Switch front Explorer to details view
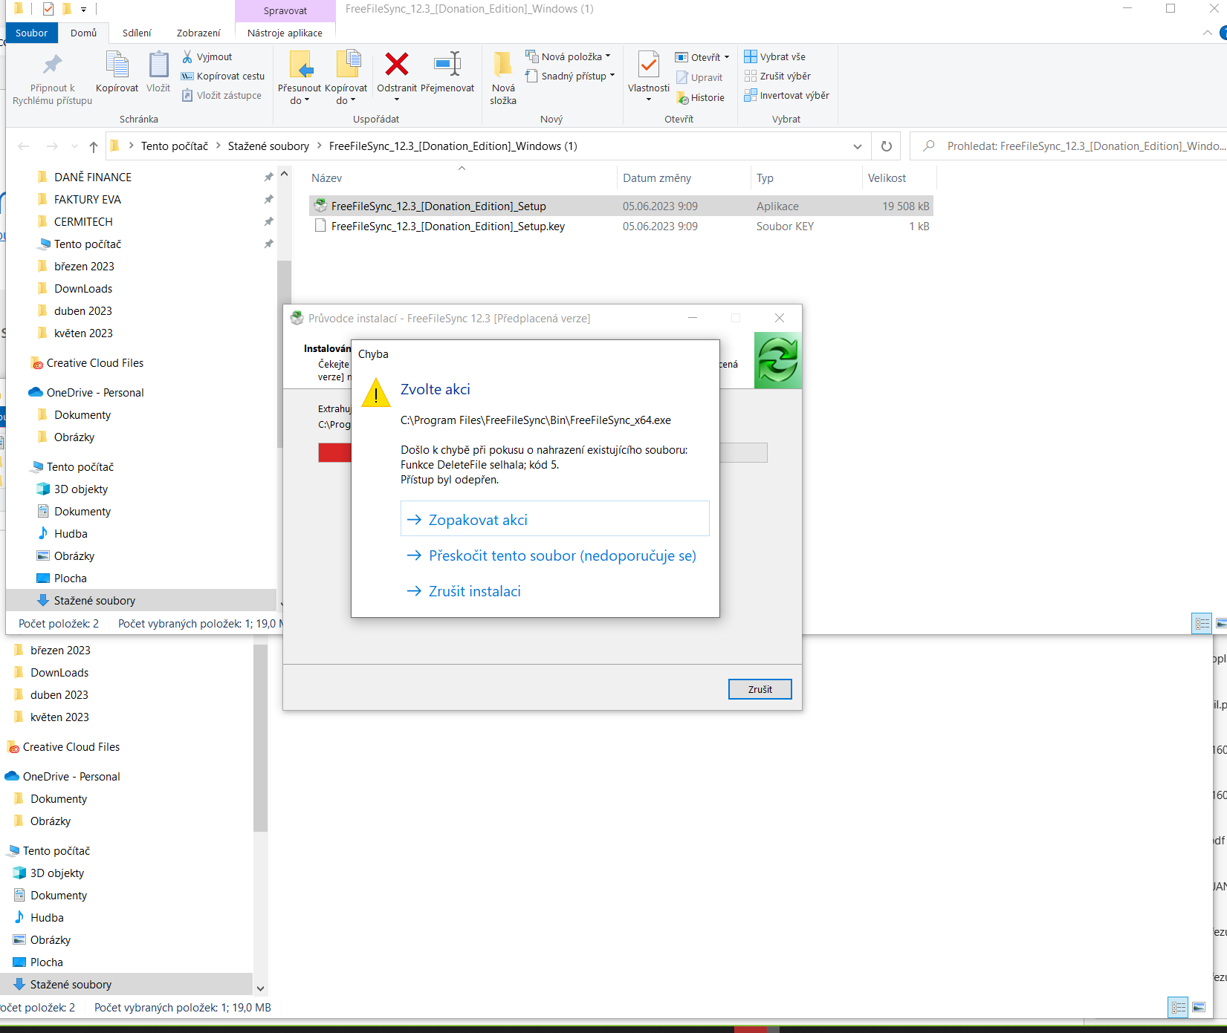 [1202, 624]
